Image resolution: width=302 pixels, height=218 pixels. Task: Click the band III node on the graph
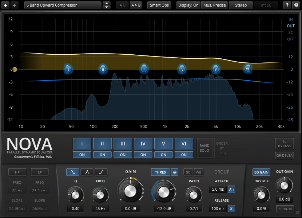(x=144, y=69)
